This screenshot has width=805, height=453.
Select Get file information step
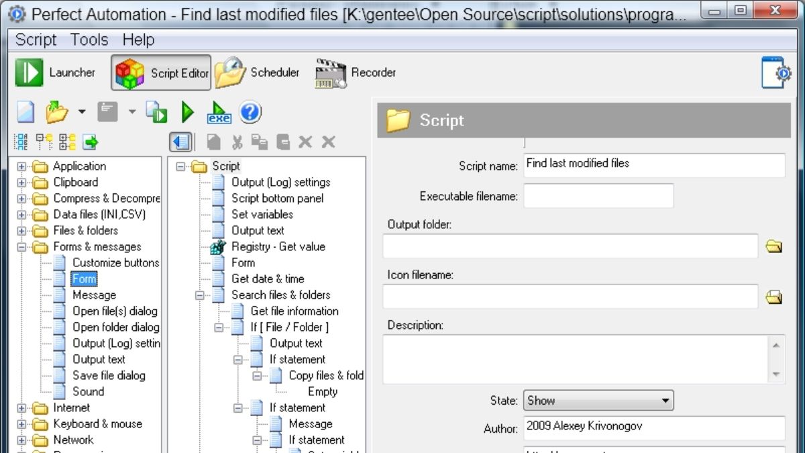tap(294, 311)
